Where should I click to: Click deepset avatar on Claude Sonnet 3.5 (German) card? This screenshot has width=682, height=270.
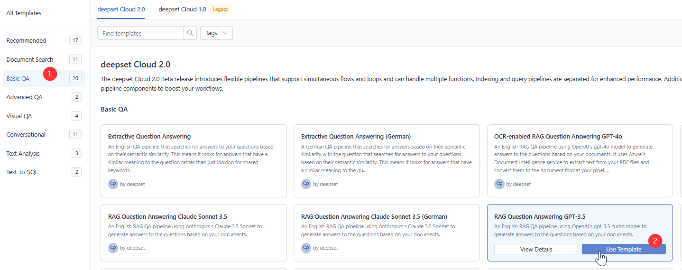coord(306,248)
